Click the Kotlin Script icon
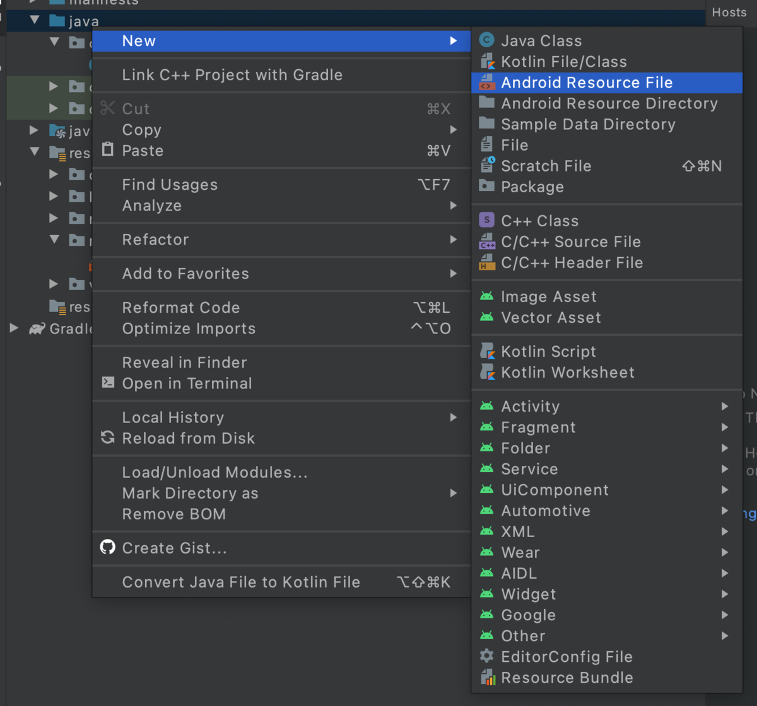This screenshot has width=757, height=706. click(487, 351)
